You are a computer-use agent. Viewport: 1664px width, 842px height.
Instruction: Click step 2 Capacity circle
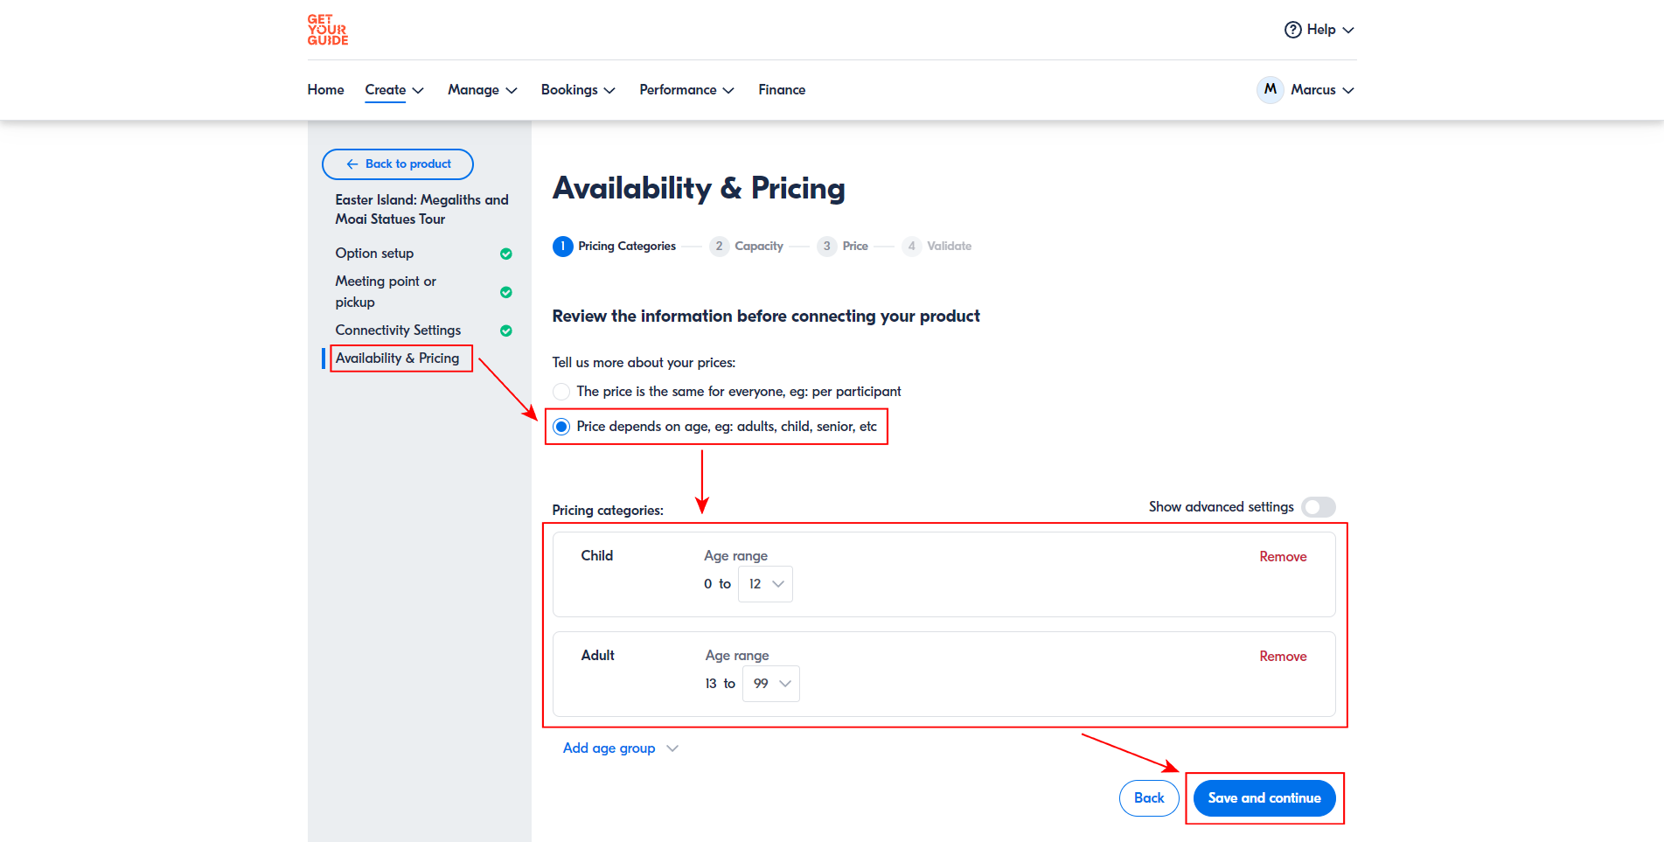pyautogui.click(x=719, y=247)
